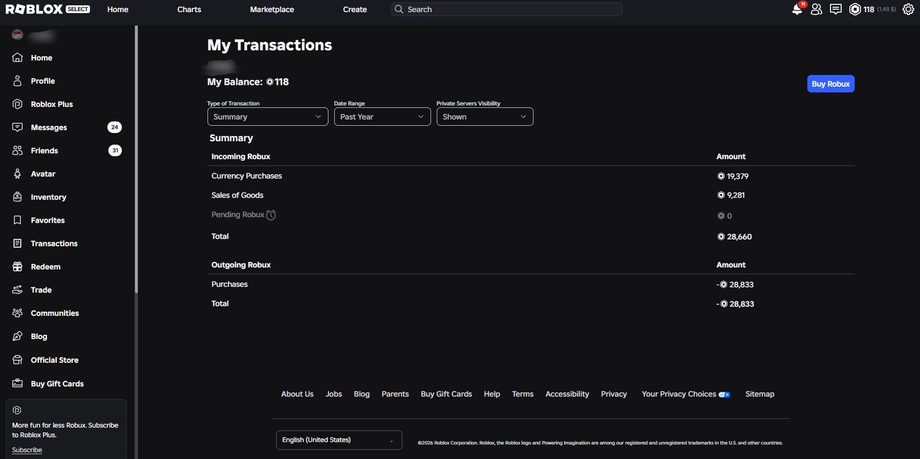920x459 pixels.
Task: Open the Date Range Past Year dropdown
Action: [382, 117]
